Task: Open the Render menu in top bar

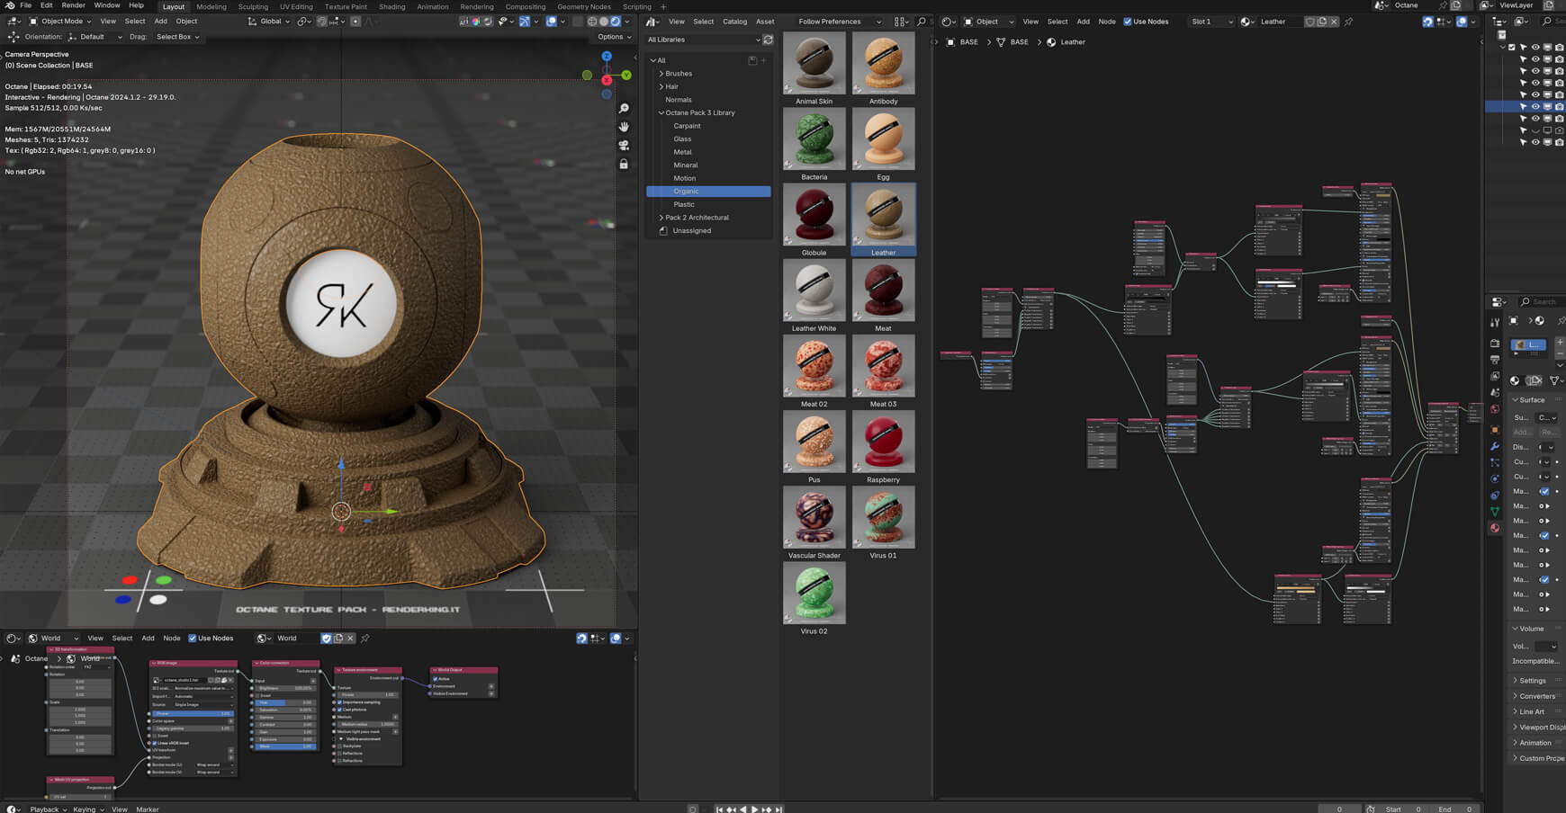Action: click(x=73, y=5)
